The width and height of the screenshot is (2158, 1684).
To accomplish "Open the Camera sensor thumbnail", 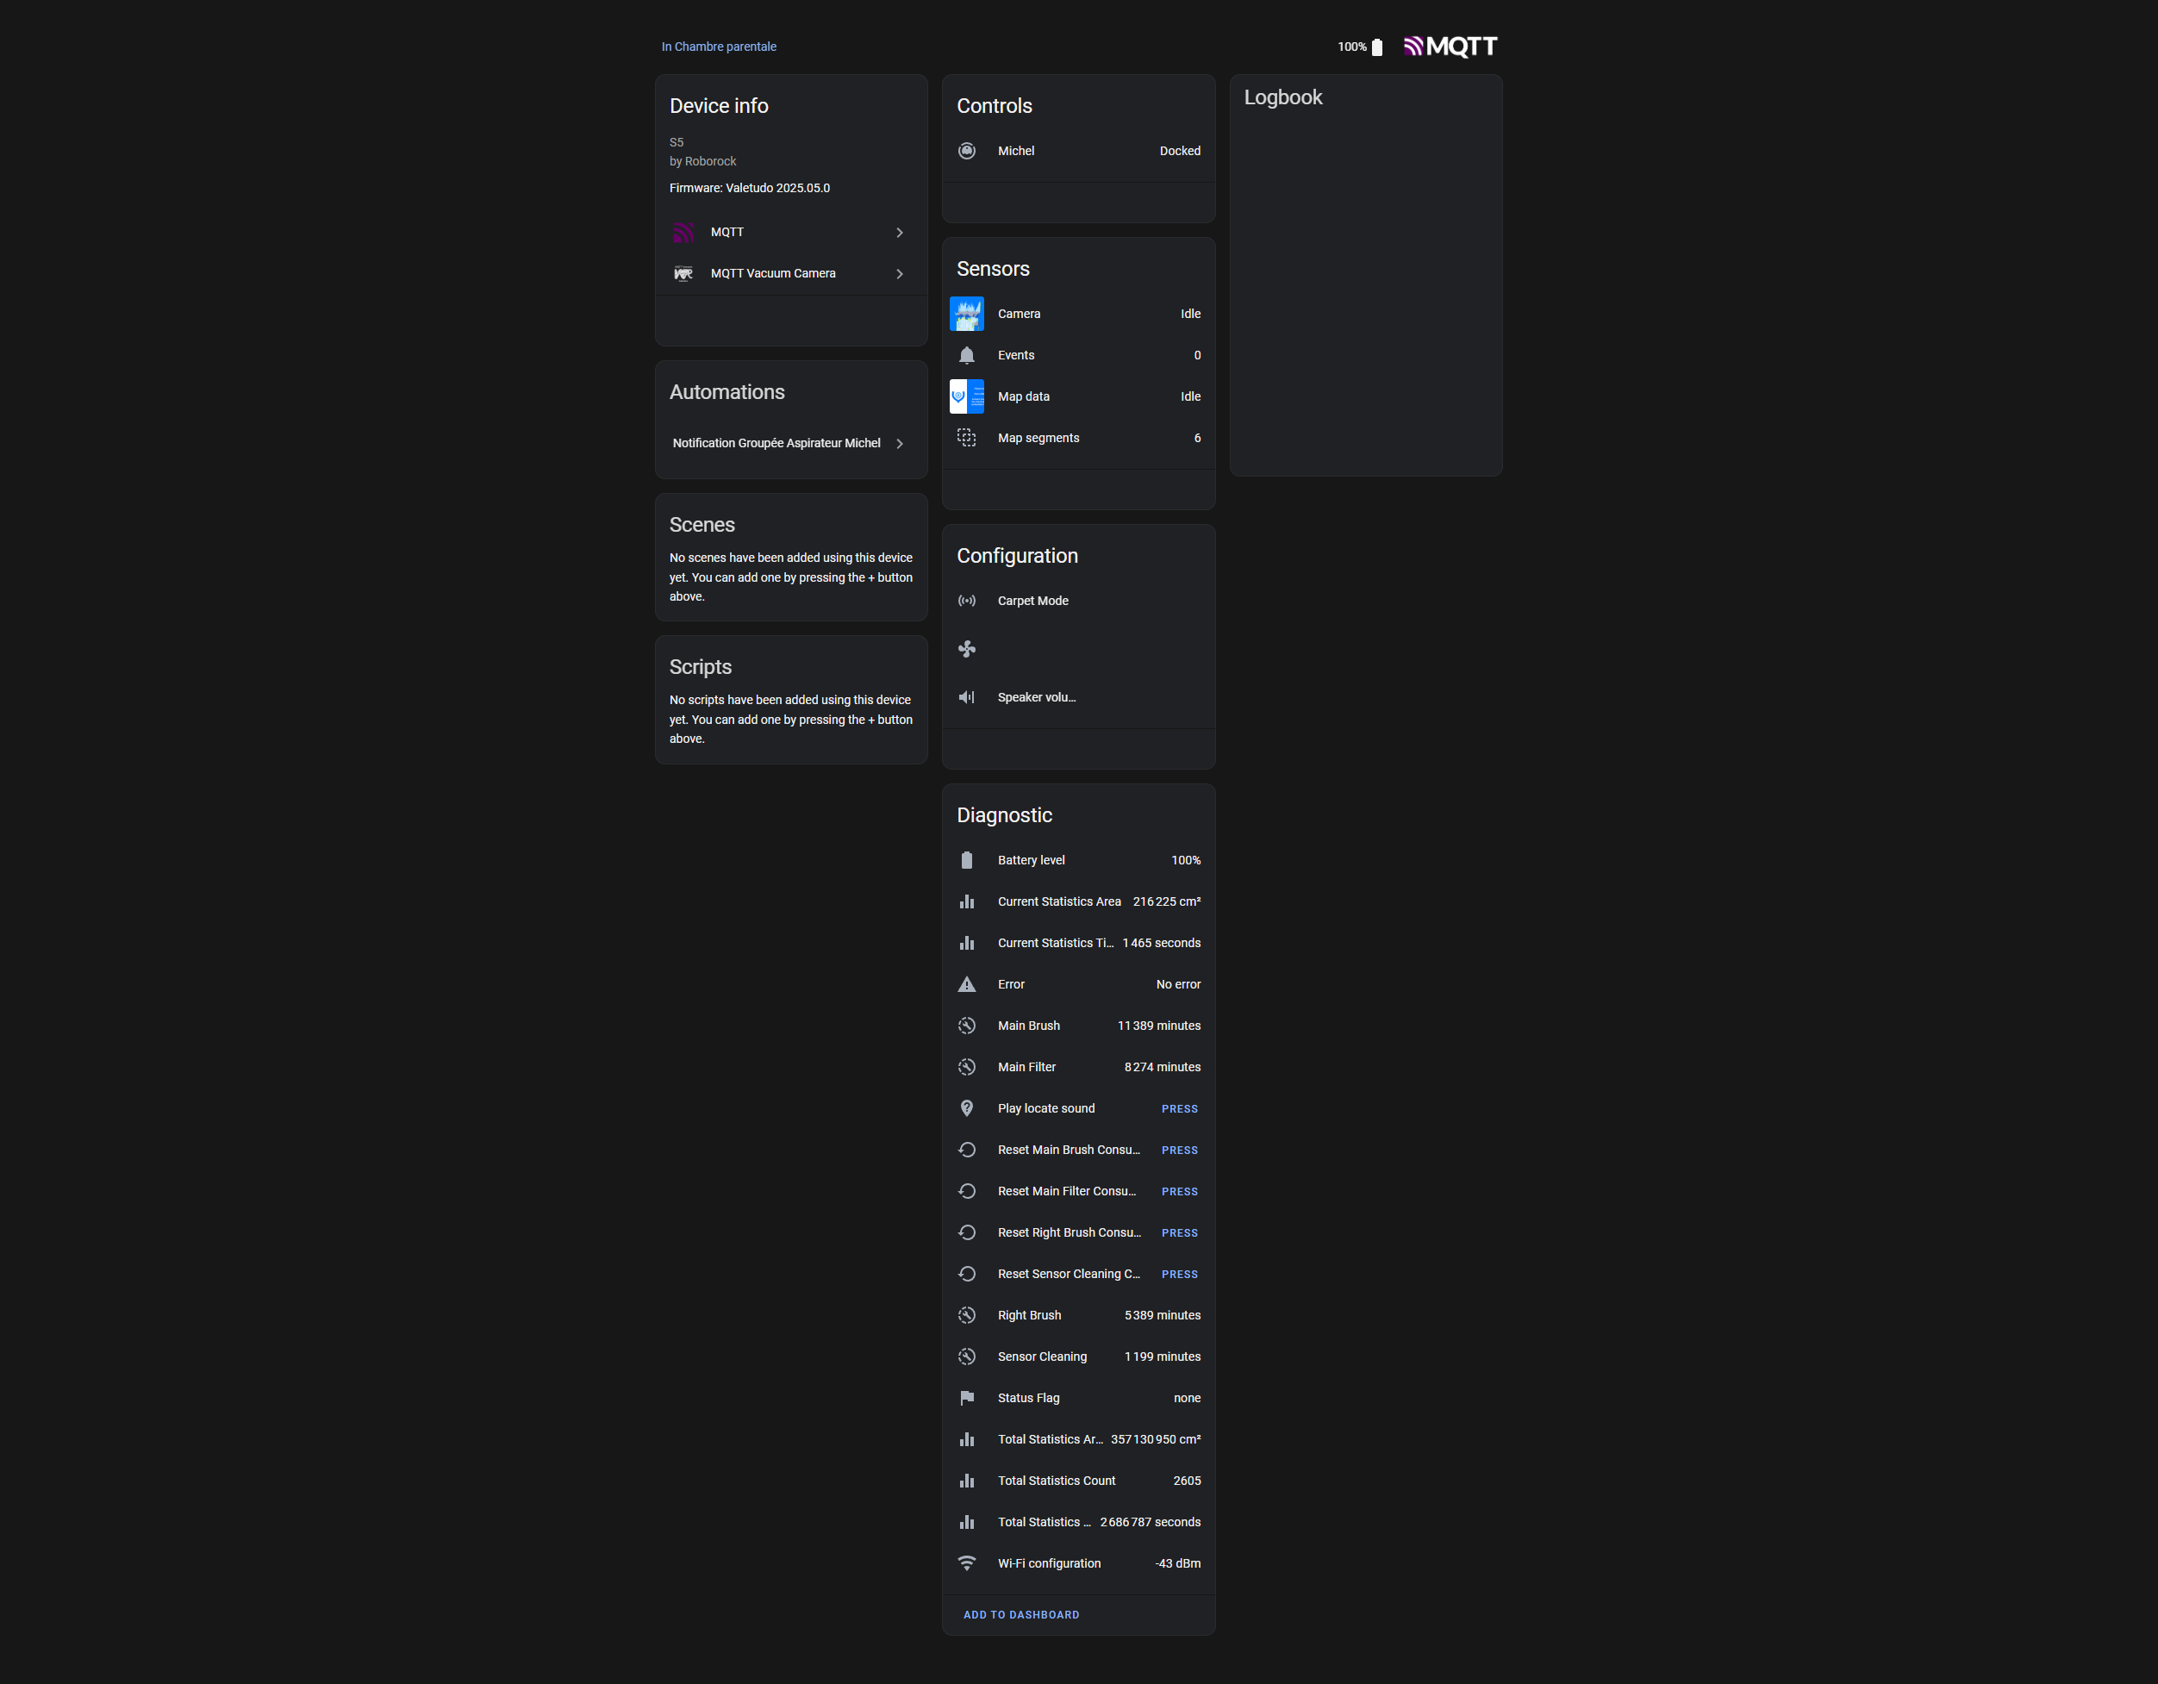I will (x=966, y=315).
